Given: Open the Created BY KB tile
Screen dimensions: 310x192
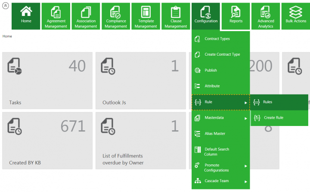Looking at the screenshot, I should point(47,141).
